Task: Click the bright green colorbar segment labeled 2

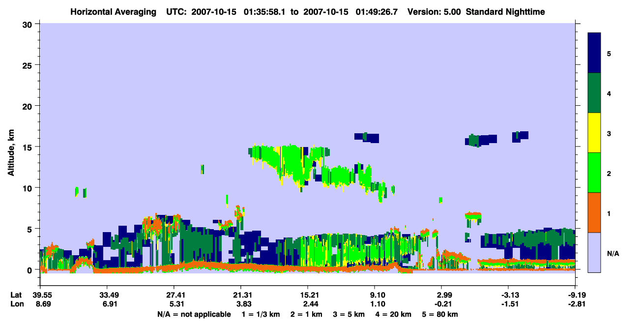Action: (594, 173)
